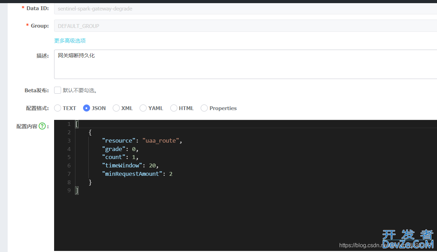This screenshot has height=252, width=437.
Task: Click into the 描述 text area
Action: pos(245,64)
